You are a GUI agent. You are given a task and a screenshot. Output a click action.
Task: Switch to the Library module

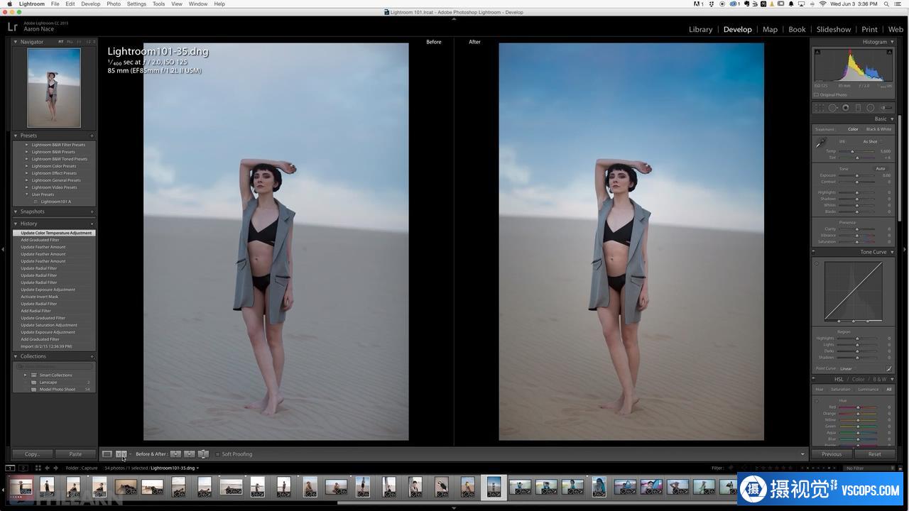[x=700, y=29]
